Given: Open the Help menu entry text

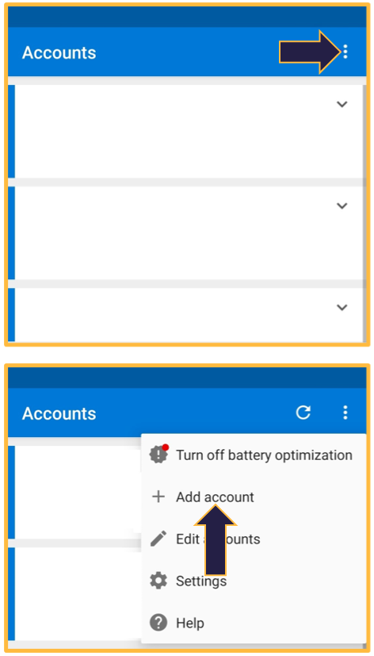Looking at the screenshot, I should 190,623.
